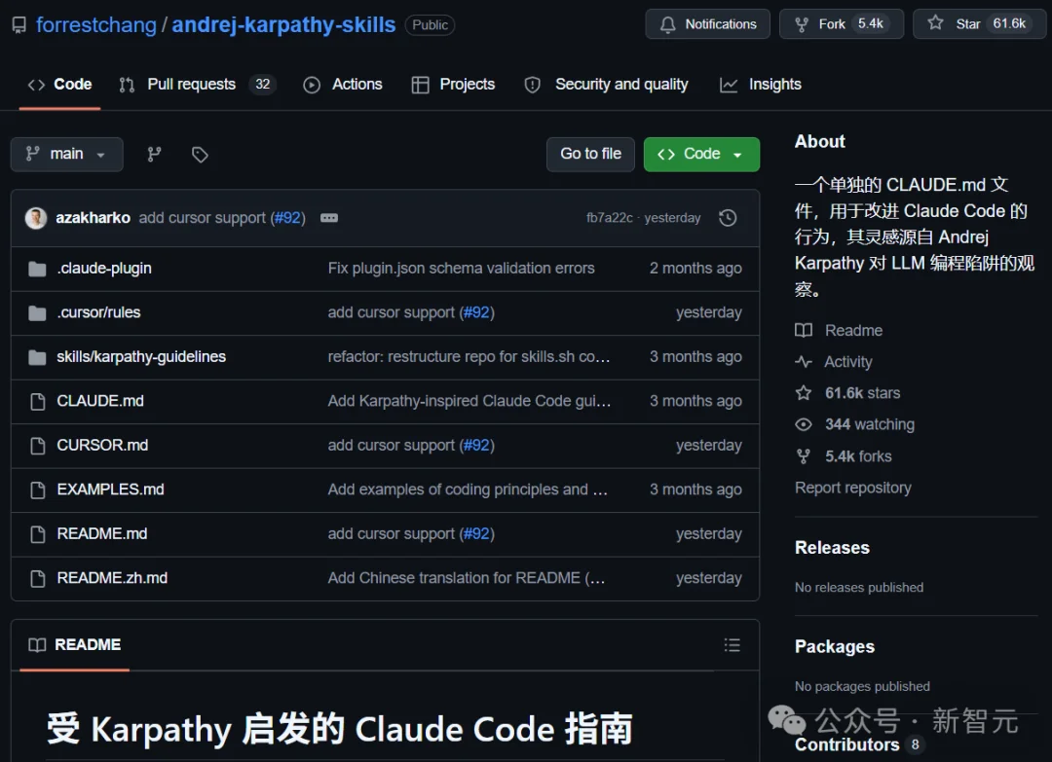View commit history via the clock icon
This screenshot has height=762, width=1052.
click(728, 217)
